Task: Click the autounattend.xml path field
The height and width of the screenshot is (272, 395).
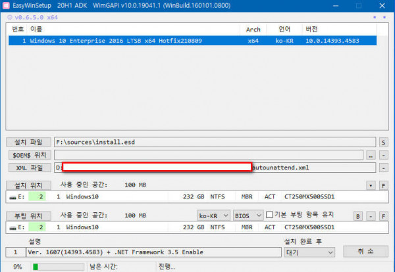Action: pos(215,168)
